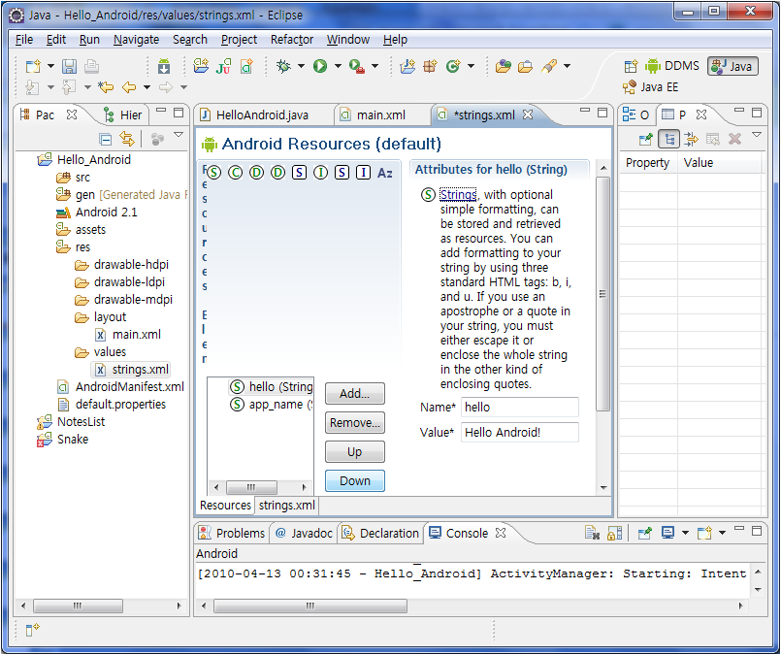Select AndroidManifest.xml in the Package Explorer
This screenshot has height=655, width=781.
(121, 387)
